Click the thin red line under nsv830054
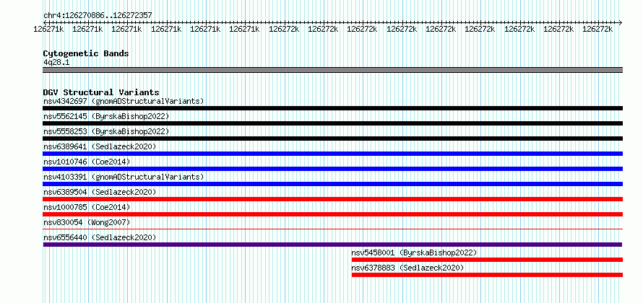 332,229
